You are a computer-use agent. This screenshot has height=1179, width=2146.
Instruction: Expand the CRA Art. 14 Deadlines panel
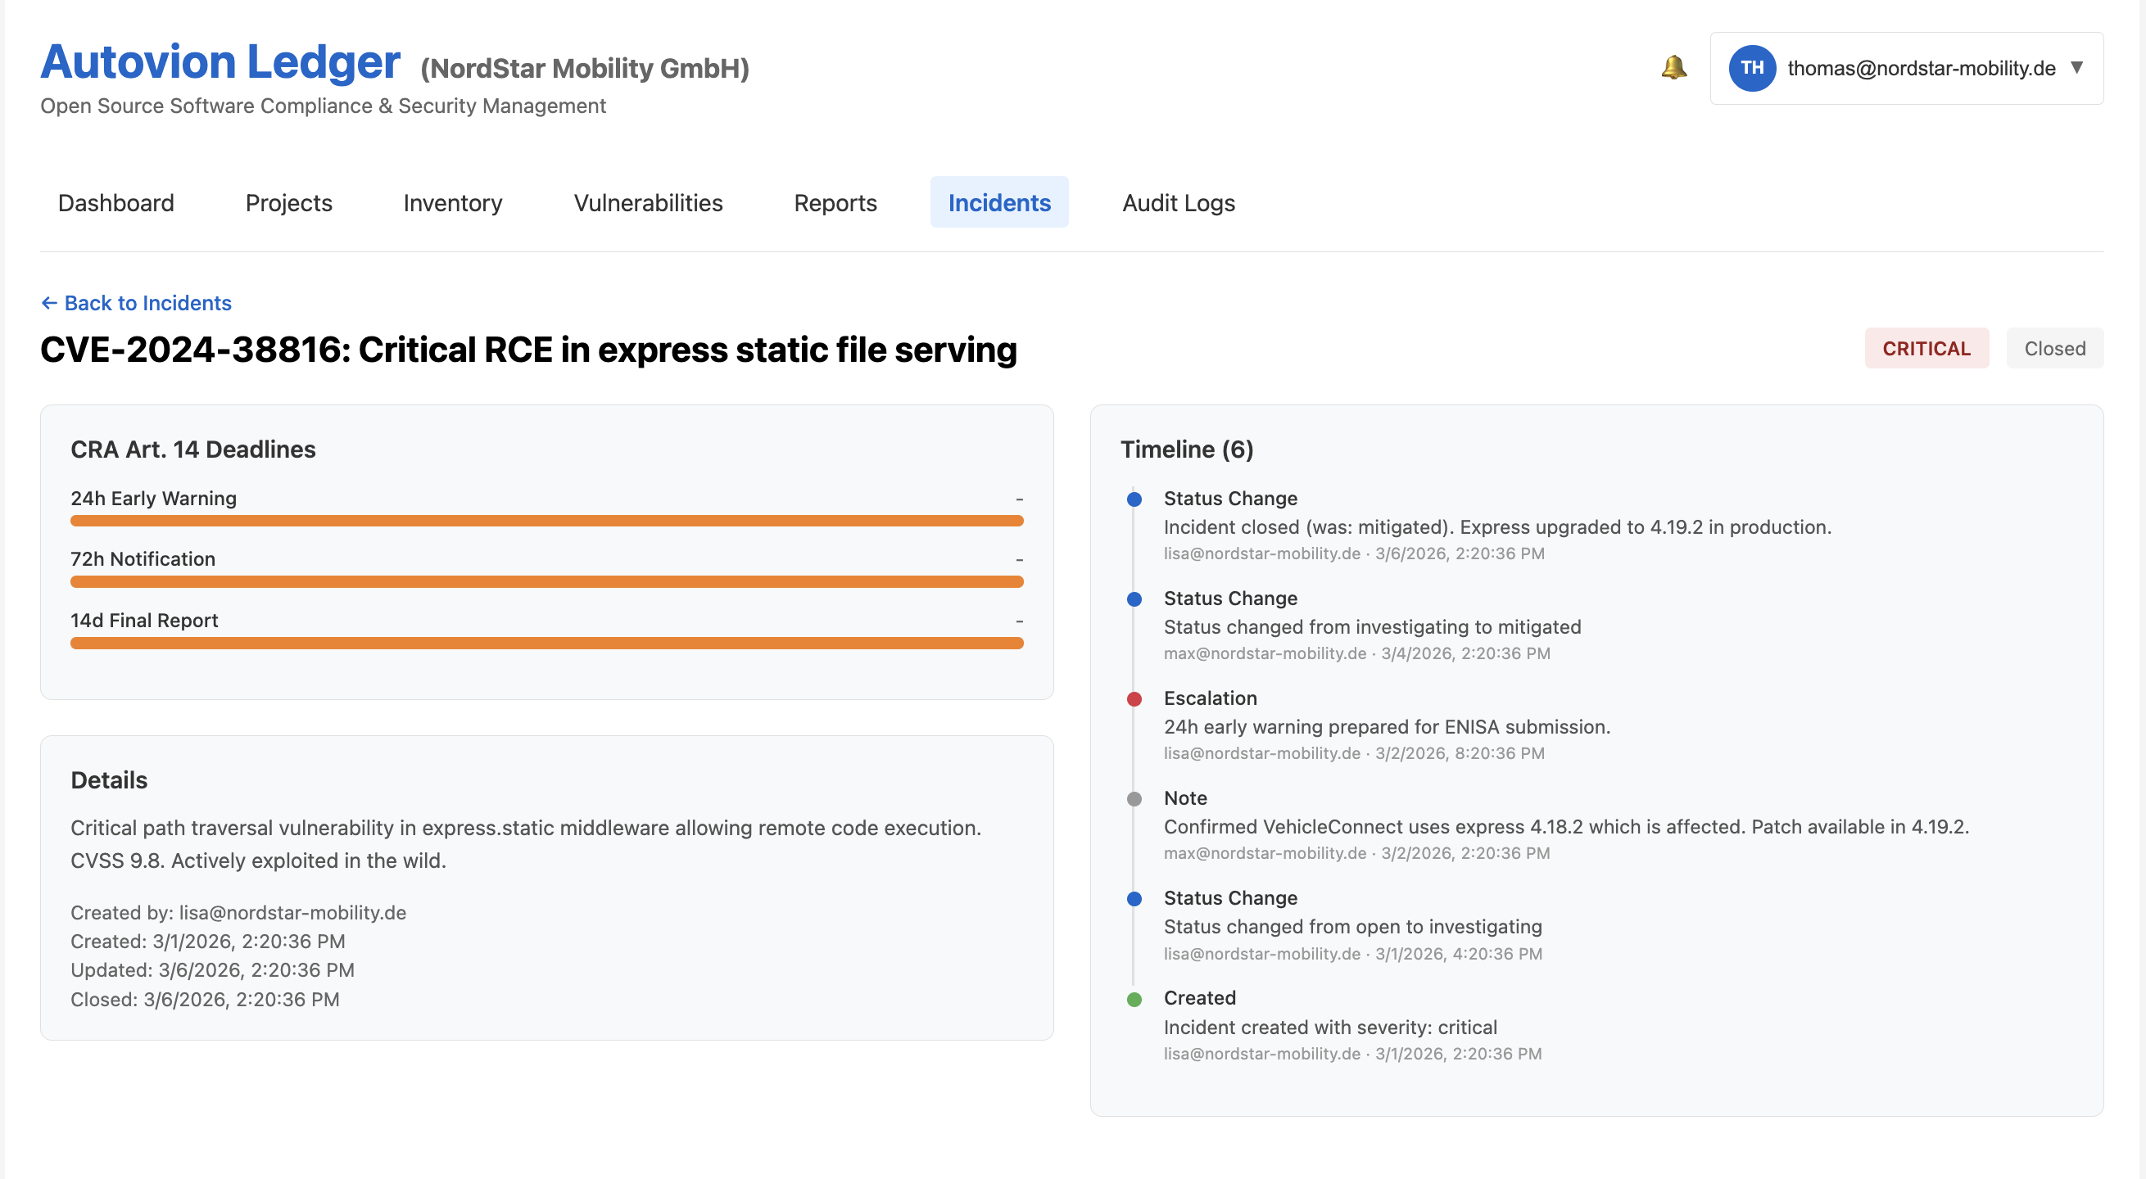pyautogui.click(x=193, y=448)
